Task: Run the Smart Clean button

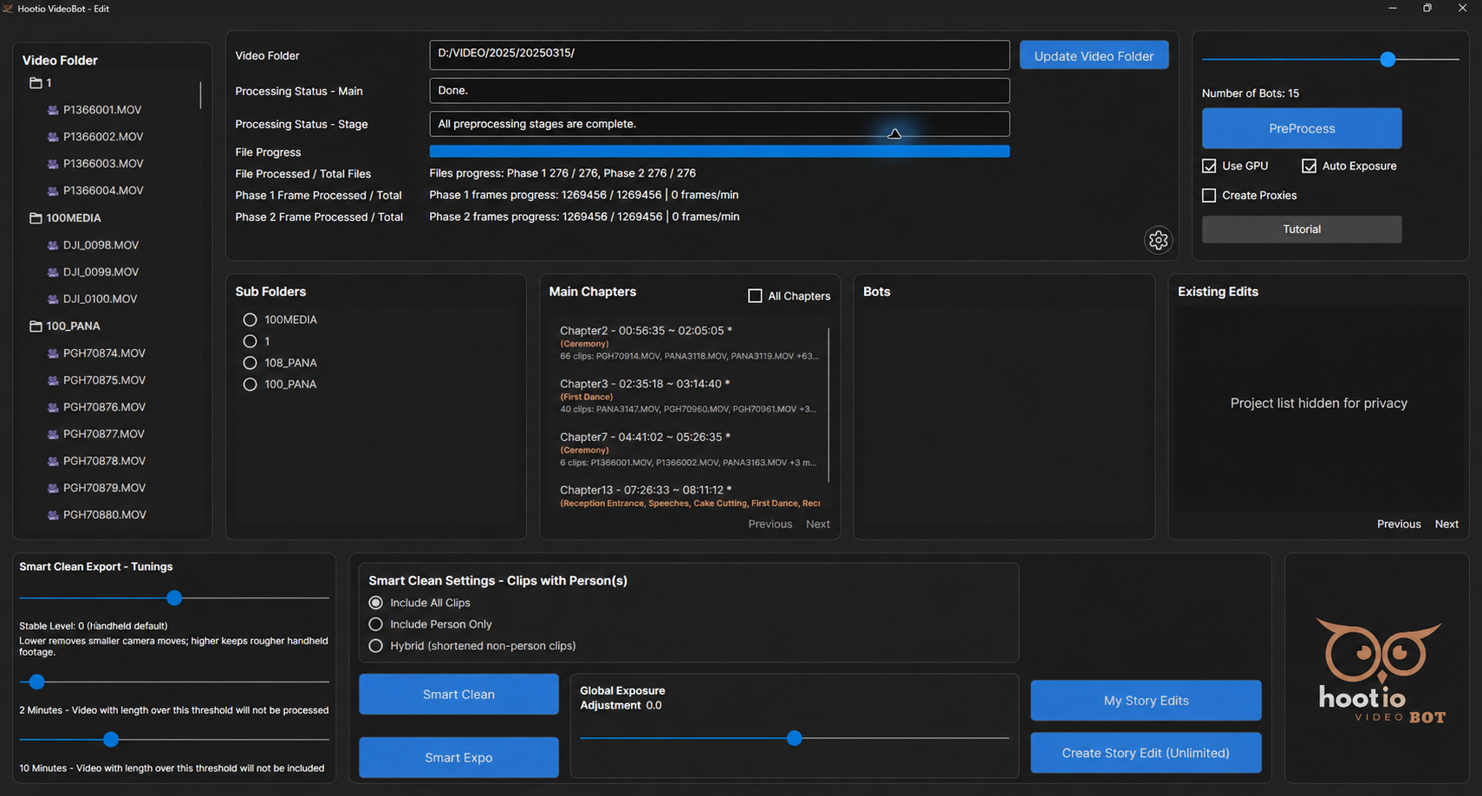Action: (x=458, y=694)
